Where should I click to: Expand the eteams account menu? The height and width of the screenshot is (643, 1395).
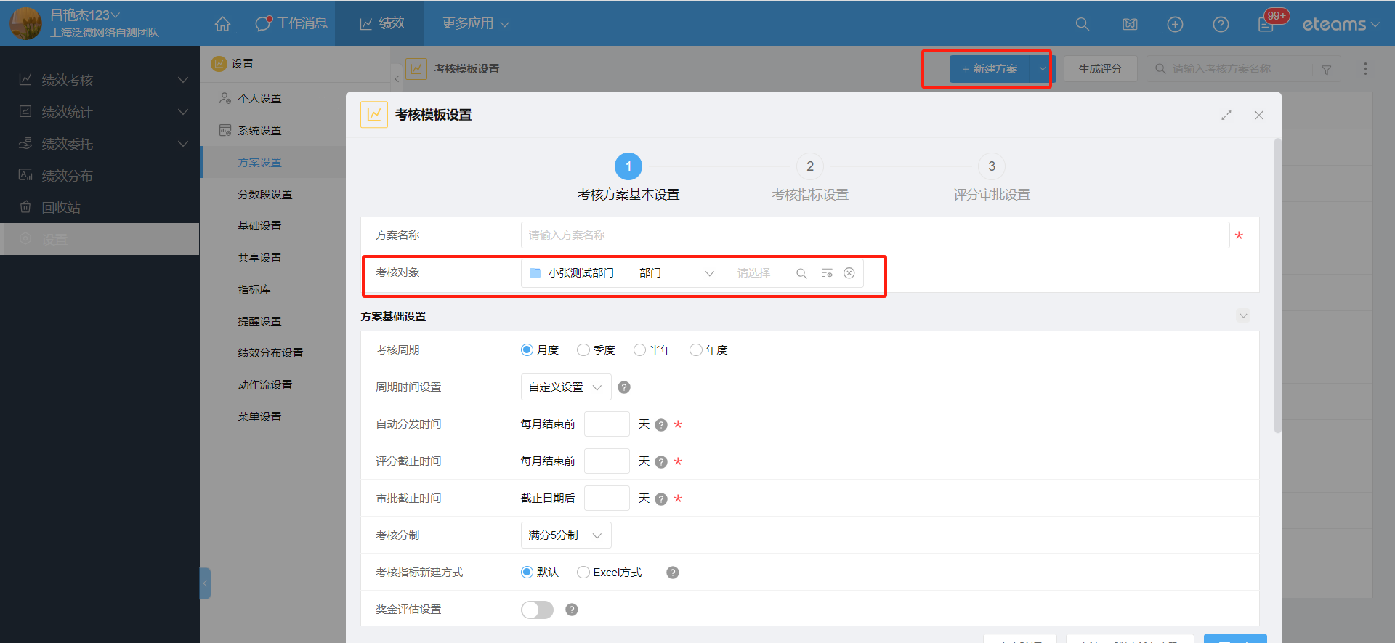click(x=1341, y=24)
